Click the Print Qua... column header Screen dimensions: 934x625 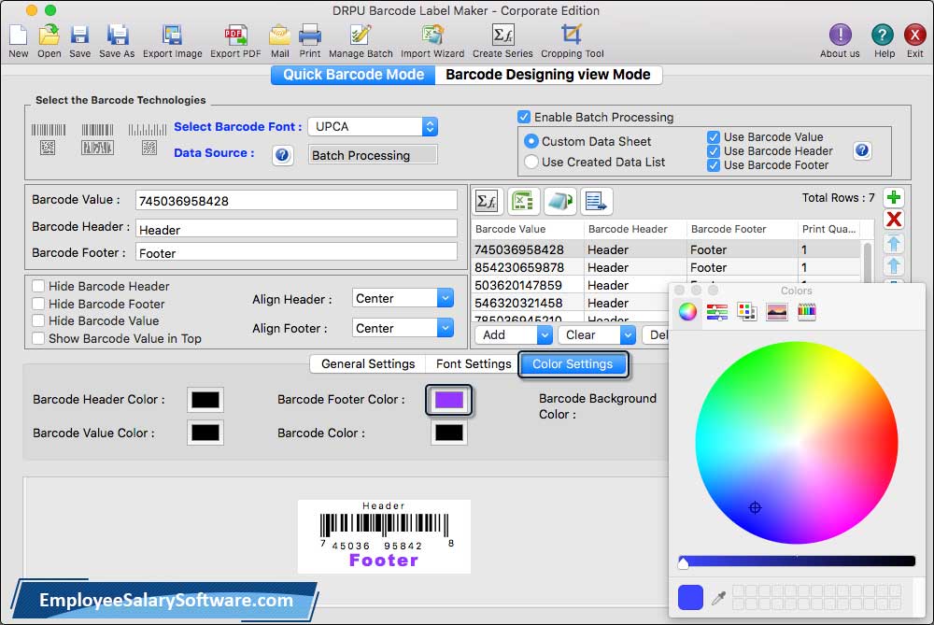828,229
